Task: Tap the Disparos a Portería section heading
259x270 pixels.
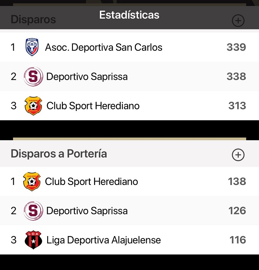Action: pos(59,154)
